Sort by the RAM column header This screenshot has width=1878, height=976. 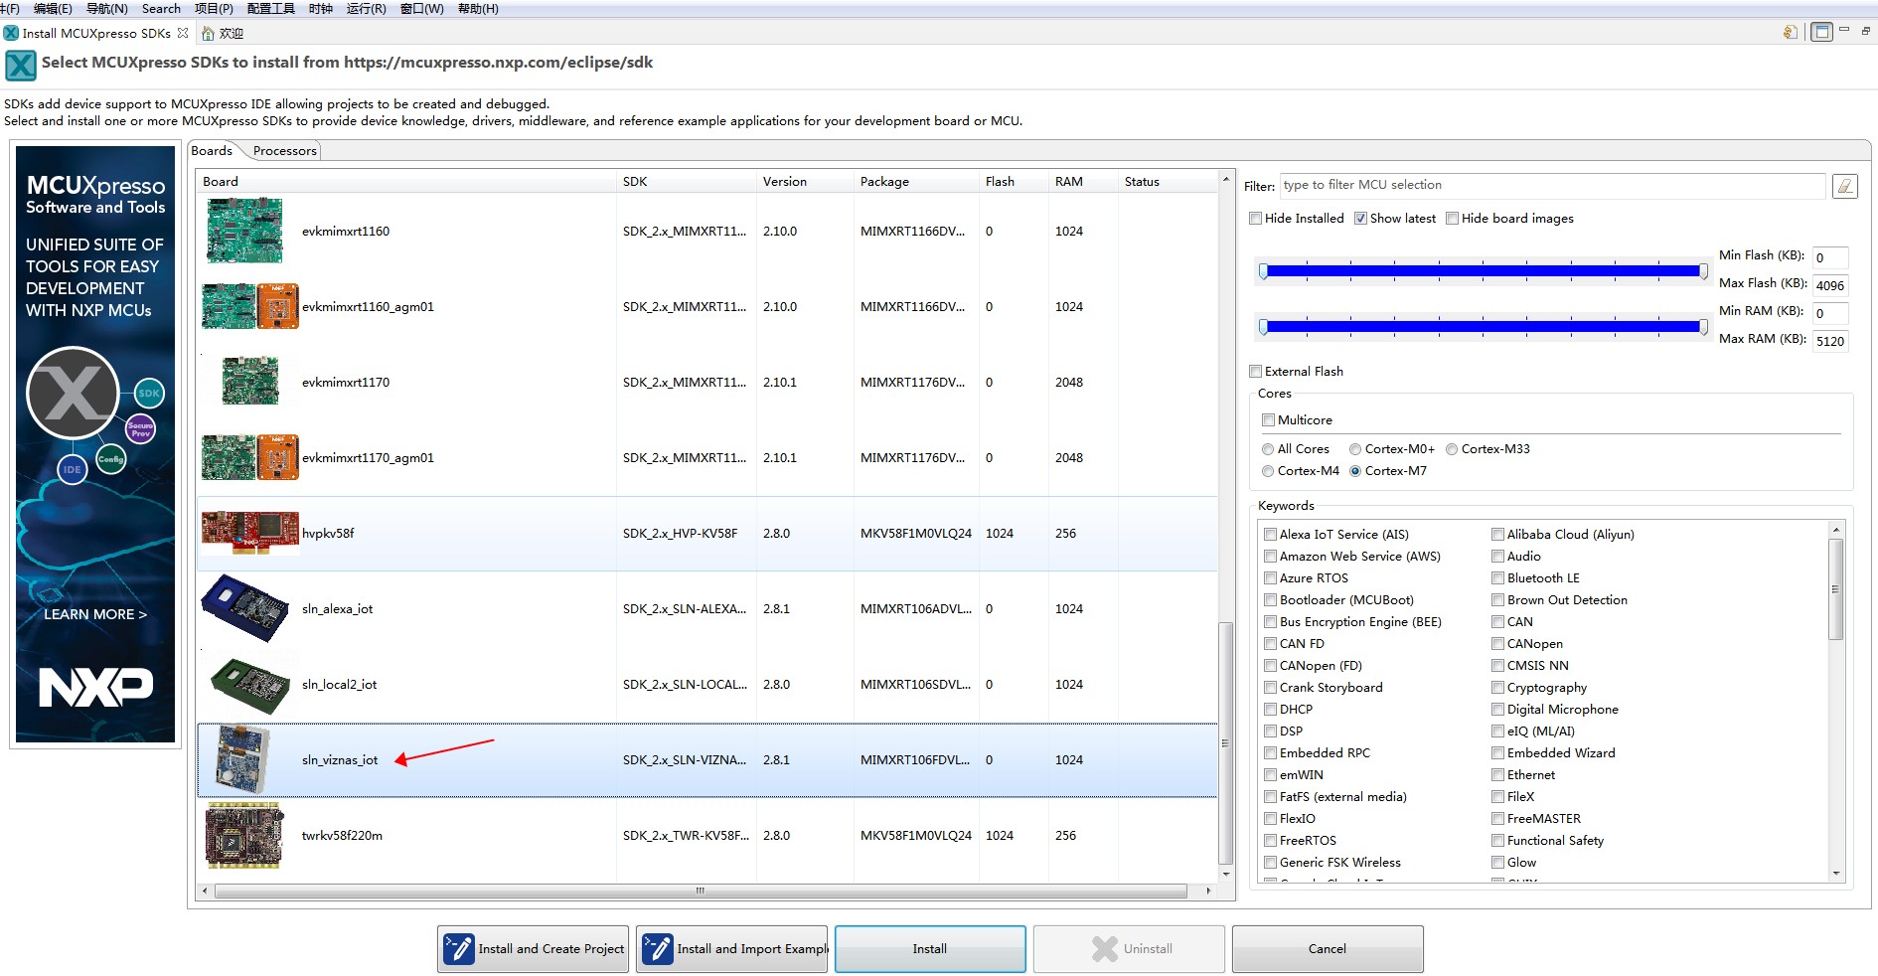pyautogui.click(x=1083, y=182)
